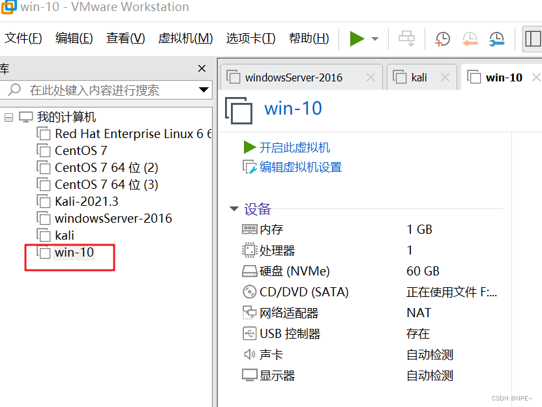Open the snapshot manager wrench-clock icon

[497, 38]
